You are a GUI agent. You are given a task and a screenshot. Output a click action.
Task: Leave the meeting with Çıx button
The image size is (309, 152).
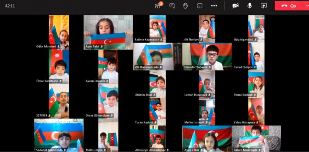point(289,6)
